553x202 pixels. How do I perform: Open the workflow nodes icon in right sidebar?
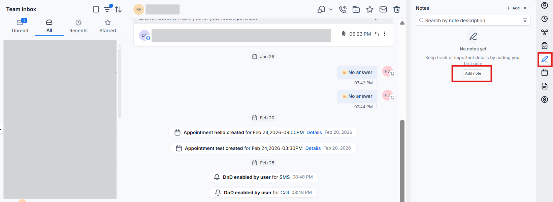pyautogui.click(x=545, y=32)
